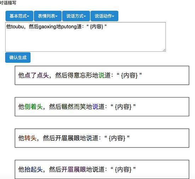Select the 他转头 result box
The image size is (195, 179).
coord(102,138)
